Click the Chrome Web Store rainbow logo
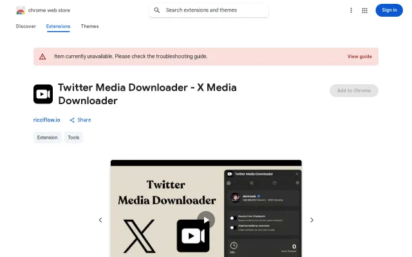412x257 pixels. (21, 10)
